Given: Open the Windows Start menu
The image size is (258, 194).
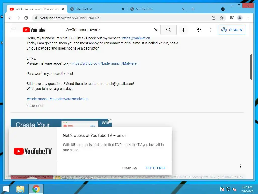Looking at the screenshot, I should click(x=6, y=189).
